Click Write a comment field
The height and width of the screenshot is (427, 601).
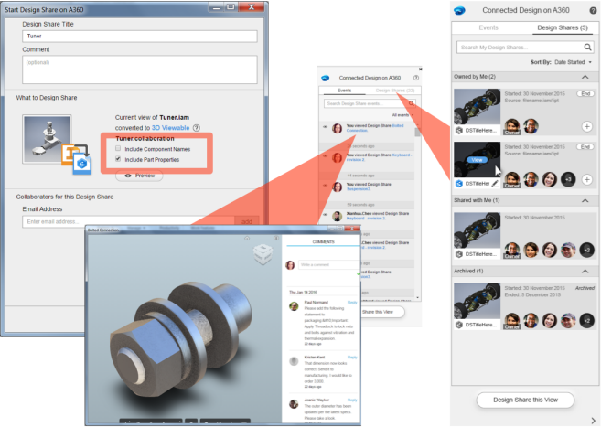tap(329, 264)
